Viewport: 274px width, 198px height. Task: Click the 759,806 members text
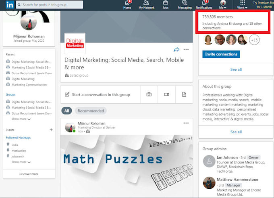218,17
